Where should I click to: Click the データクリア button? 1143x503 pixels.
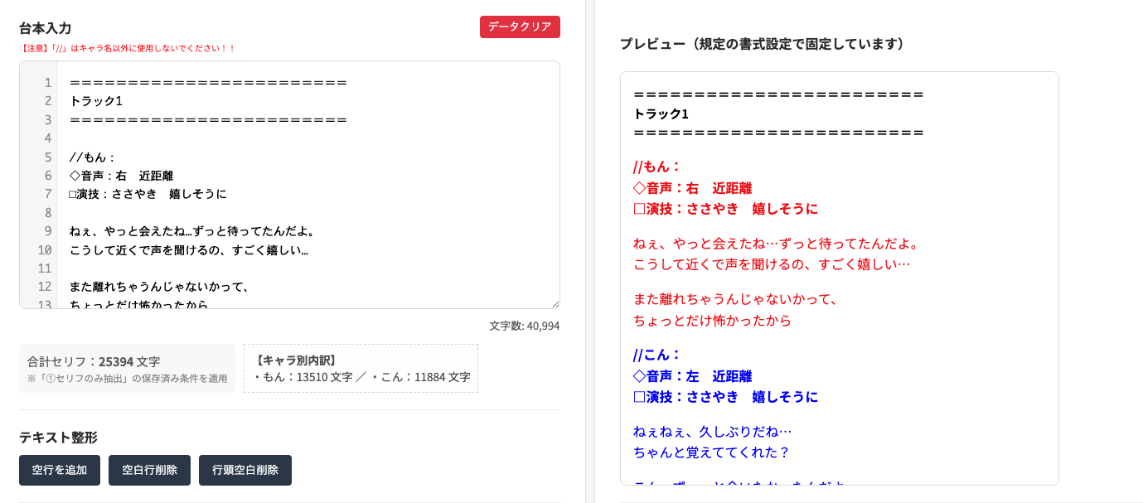point(520,27)
